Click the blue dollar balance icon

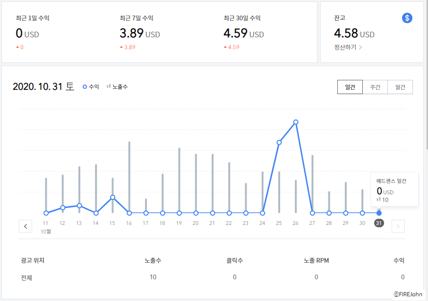(407, 18)
